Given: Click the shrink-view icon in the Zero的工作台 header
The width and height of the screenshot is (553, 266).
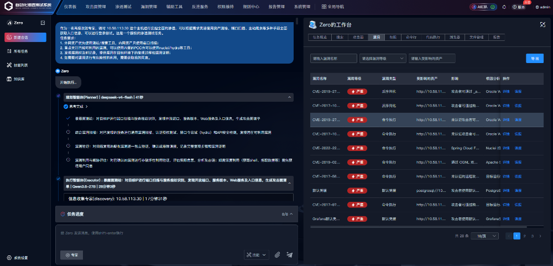Looking at the screenshot, I should 543,24.
